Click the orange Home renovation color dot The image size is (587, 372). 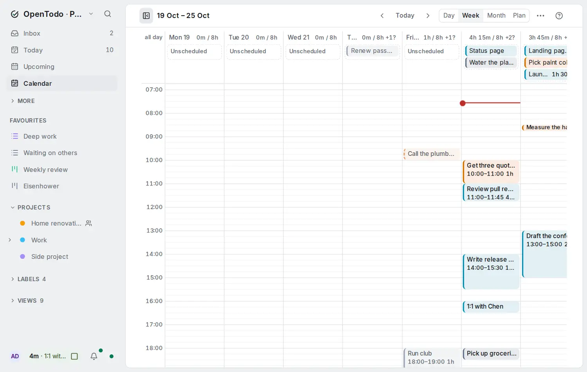point(23,223)
